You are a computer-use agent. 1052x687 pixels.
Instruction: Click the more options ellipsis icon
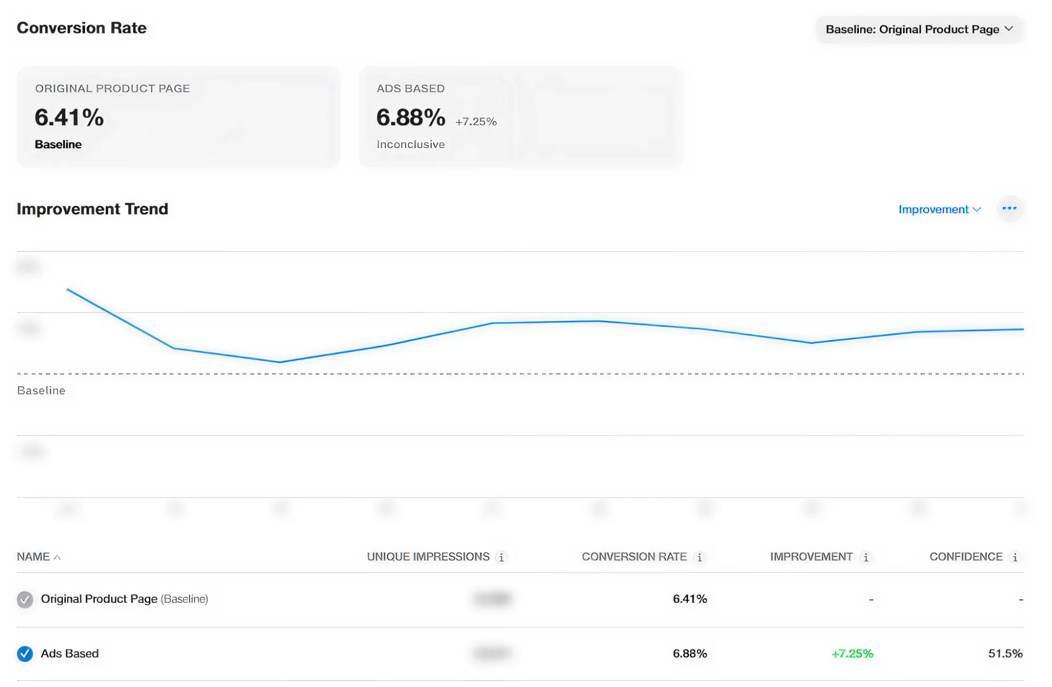pyautogui.click(x=1009, y=208)
